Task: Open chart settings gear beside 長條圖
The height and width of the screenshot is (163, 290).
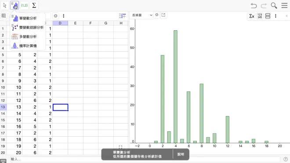Action: 157,15
